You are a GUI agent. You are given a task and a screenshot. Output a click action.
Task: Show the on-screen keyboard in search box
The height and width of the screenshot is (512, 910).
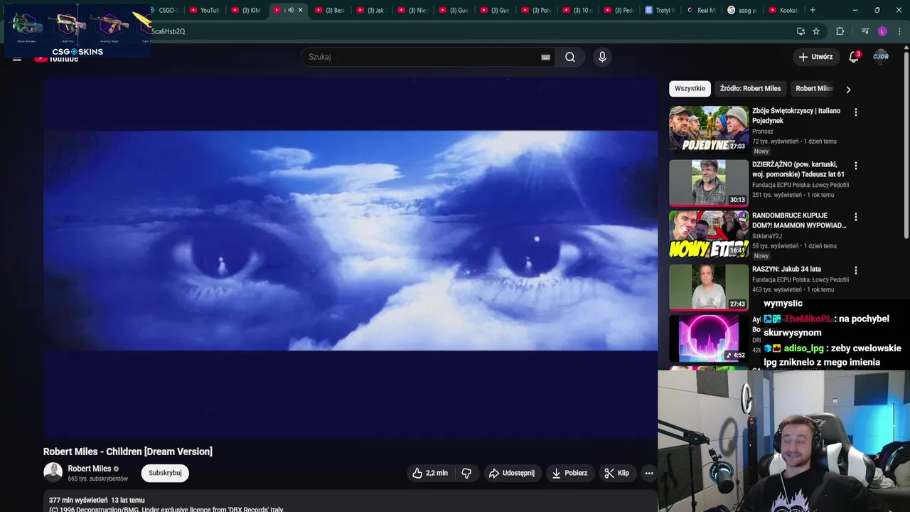[545, 57]
